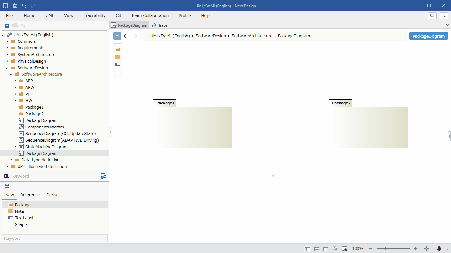Click the fit-to-screen arrows icon
This screenshot has height=253, width=451.
pos(426,249)
